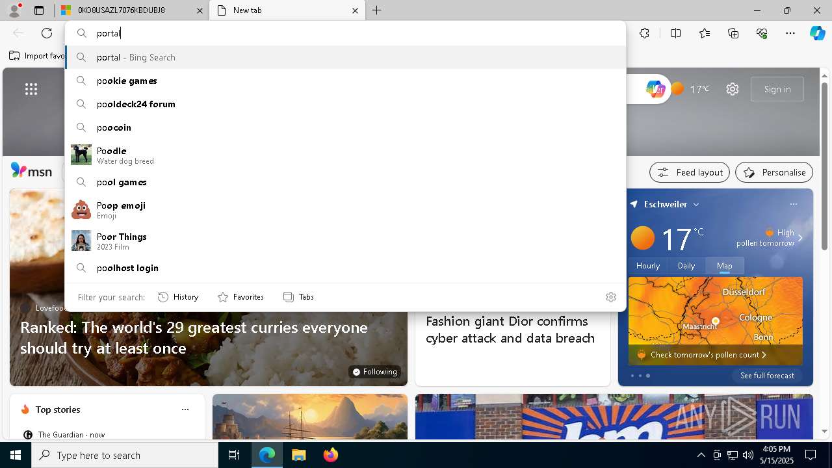Toggle Following on curries article
Screen dimensions: 832x468
point(374,372)
